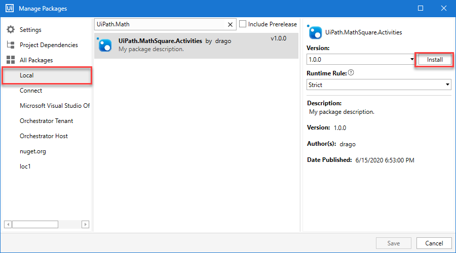This screenshot has height=253, width=456.
Task: Click the Save button
Action: click(x=393, y=243)
